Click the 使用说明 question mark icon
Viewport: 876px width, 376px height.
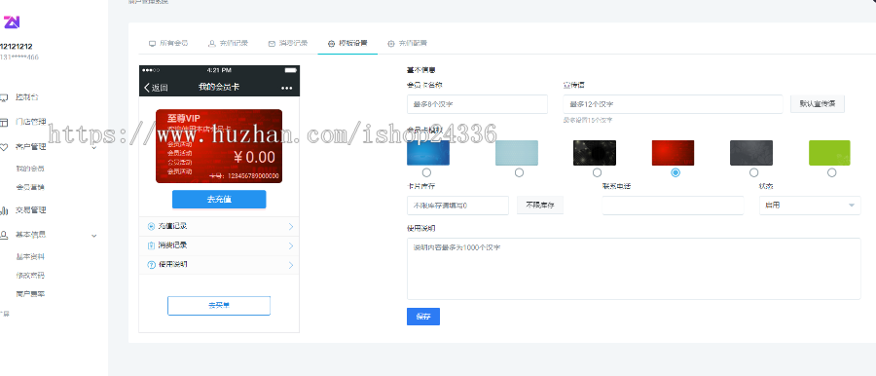[x=151, y=265]
